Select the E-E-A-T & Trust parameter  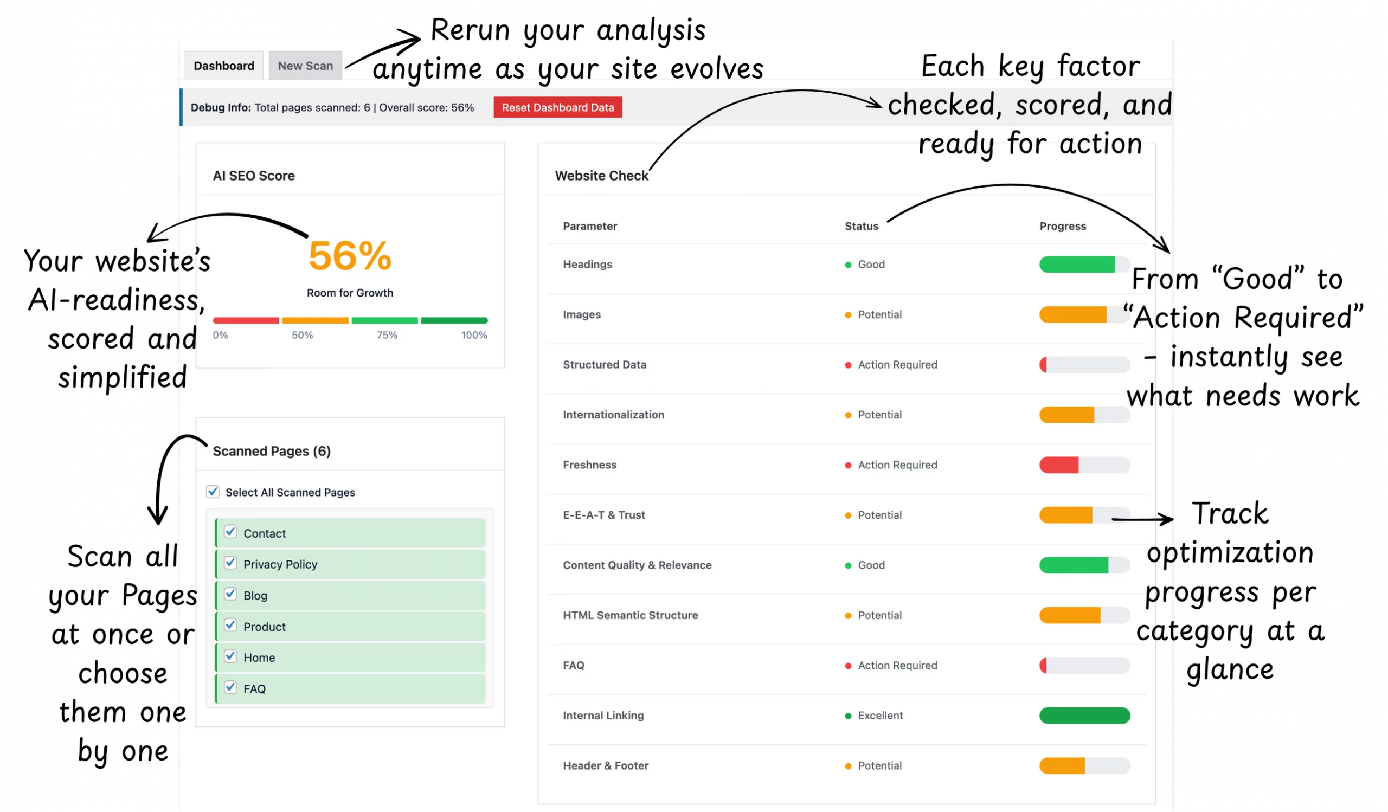coord(603,515)
